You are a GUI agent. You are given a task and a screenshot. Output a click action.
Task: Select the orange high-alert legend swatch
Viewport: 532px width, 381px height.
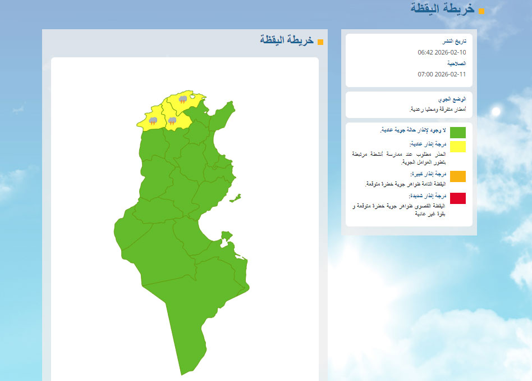tap(458, 176)
